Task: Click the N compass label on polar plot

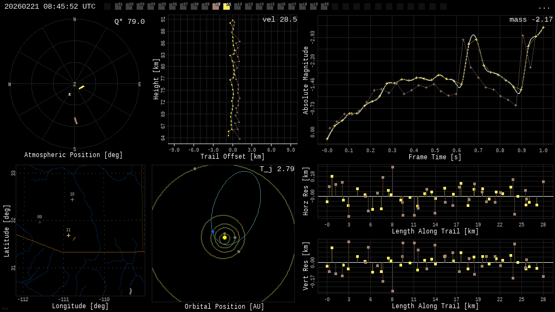Action: pyautogui.click(x=74, y=19)
